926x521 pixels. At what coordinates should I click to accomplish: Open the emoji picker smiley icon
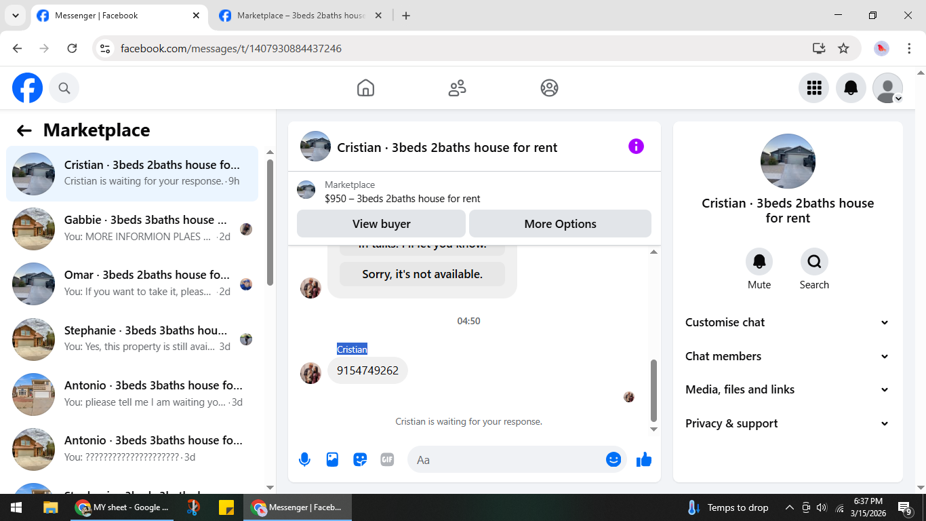coord(613,459)
